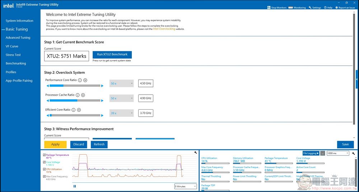The image size is (359, 192).
Task: Open the Efficient Core Ratio 39x dropdown
Action: pos(122,113)
